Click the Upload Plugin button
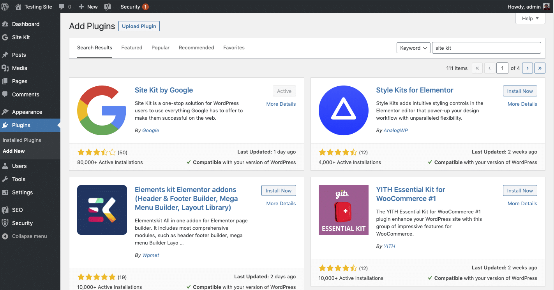The image size is (554, 290). pyautogui.click(x=139, y=26)
